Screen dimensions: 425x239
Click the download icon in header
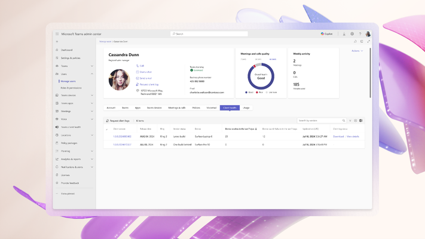coord(344,34)
